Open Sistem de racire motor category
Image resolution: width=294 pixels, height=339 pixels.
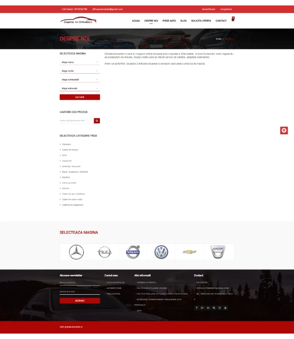[72, 199]
